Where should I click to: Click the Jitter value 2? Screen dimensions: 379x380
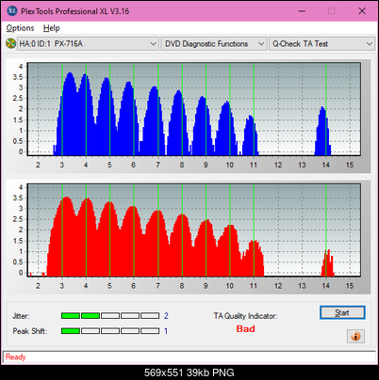coord(166,315)
